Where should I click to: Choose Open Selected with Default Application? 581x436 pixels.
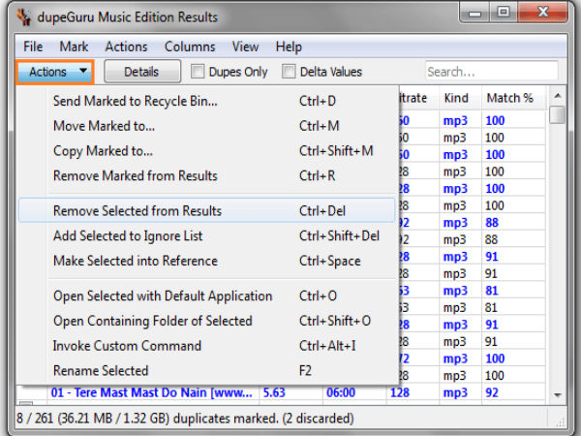207,296
